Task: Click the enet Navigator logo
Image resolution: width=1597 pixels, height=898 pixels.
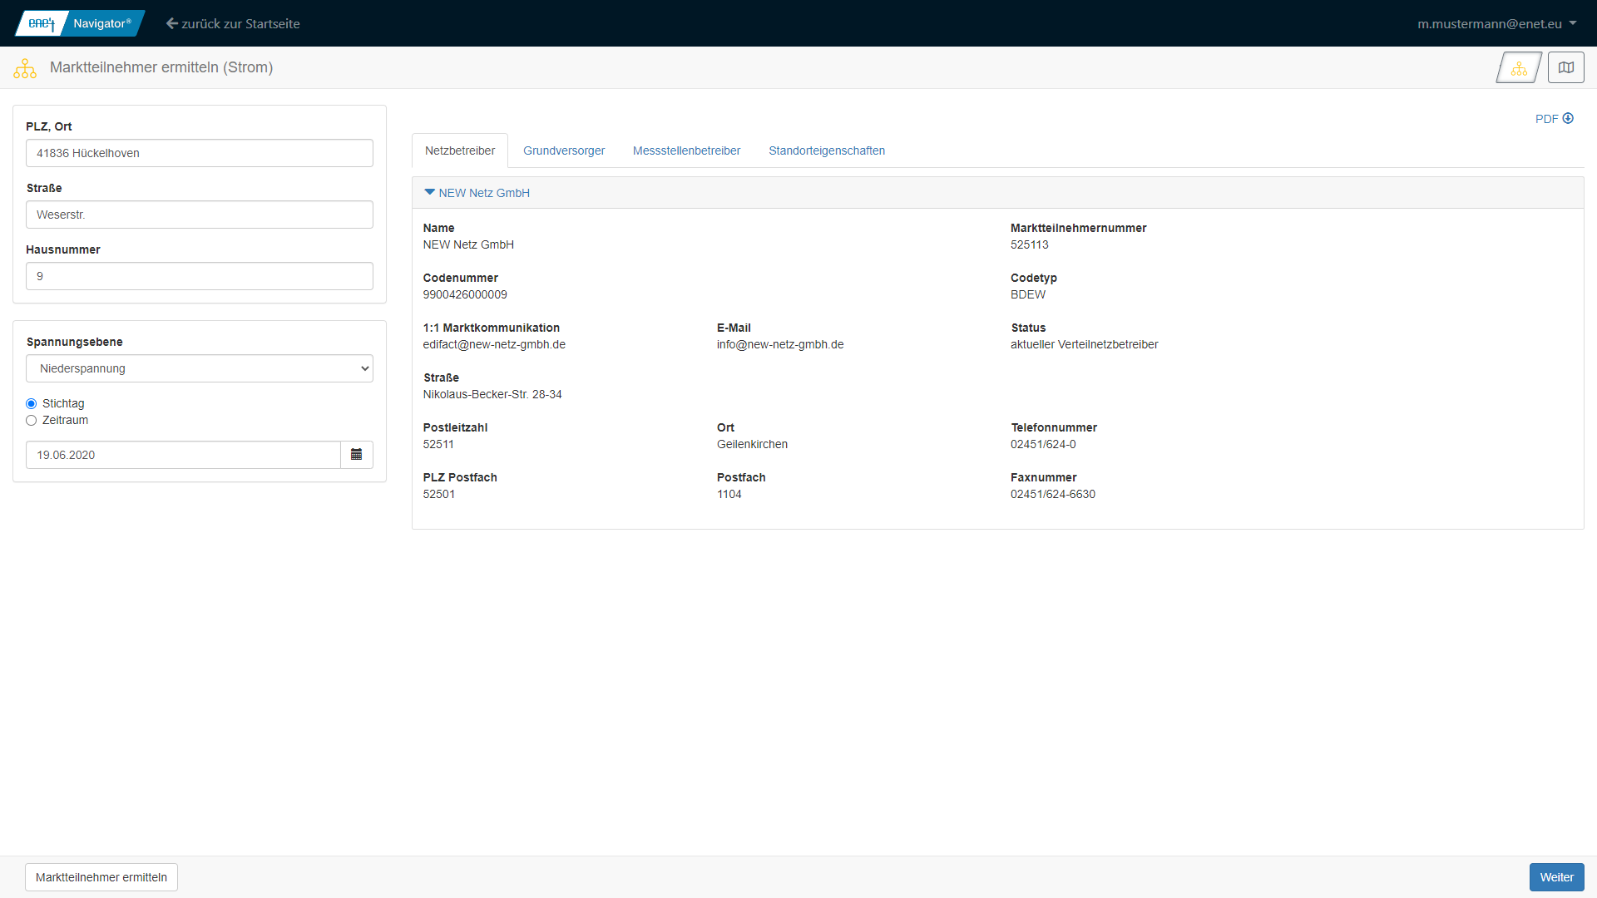Action: 80,23
